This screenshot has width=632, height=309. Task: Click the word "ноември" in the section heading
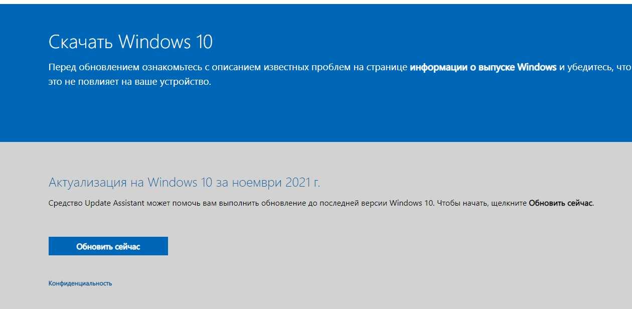point(256,182)
